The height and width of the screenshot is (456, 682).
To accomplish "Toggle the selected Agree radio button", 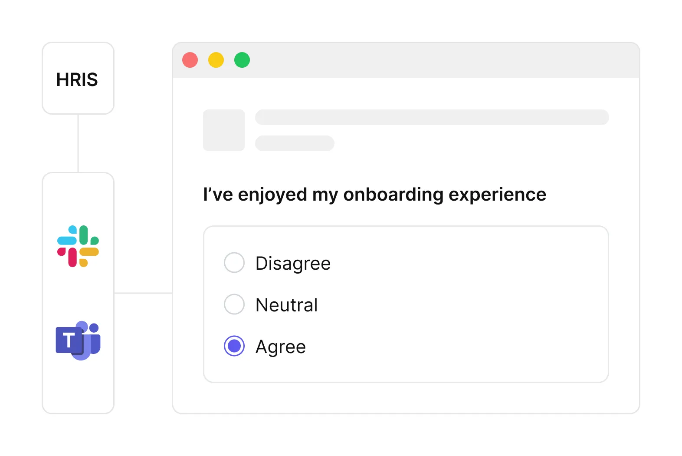I will tap(234, 346).
